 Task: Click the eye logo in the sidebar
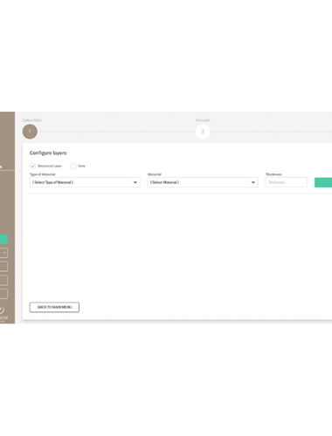point(2,310)
